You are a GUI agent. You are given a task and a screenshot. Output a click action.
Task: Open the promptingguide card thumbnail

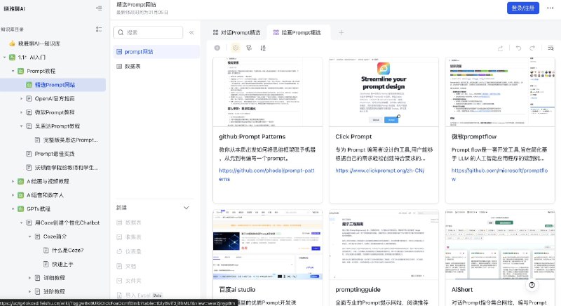click(x=384, y=245)
